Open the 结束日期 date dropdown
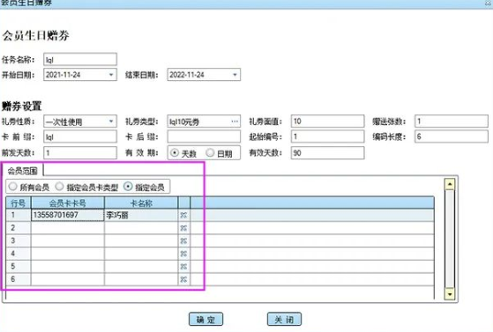This screenshot has width=493, height=332. tap(235, 75)
